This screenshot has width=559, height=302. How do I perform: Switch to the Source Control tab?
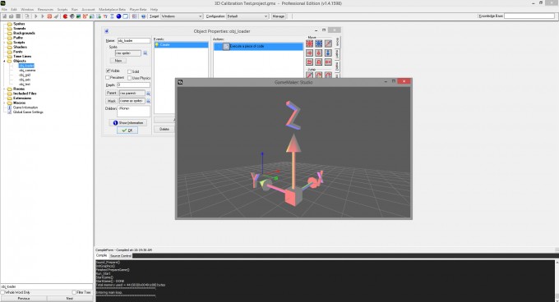pyautogui.click(x=121, y=256)
